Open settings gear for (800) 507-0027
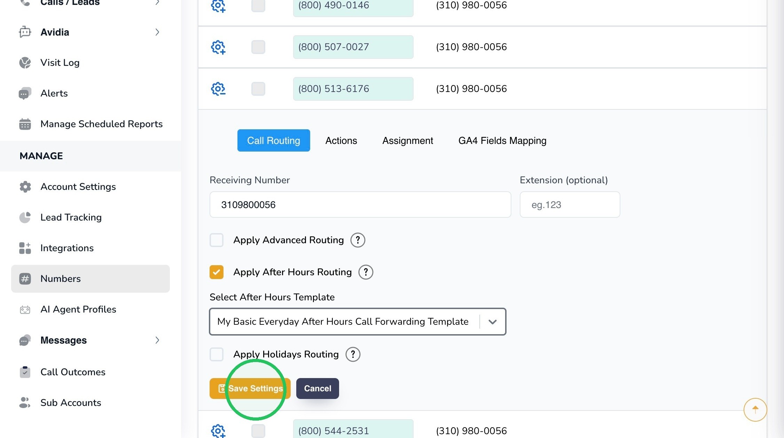This screenshot has width=784, height=438. 218,47
